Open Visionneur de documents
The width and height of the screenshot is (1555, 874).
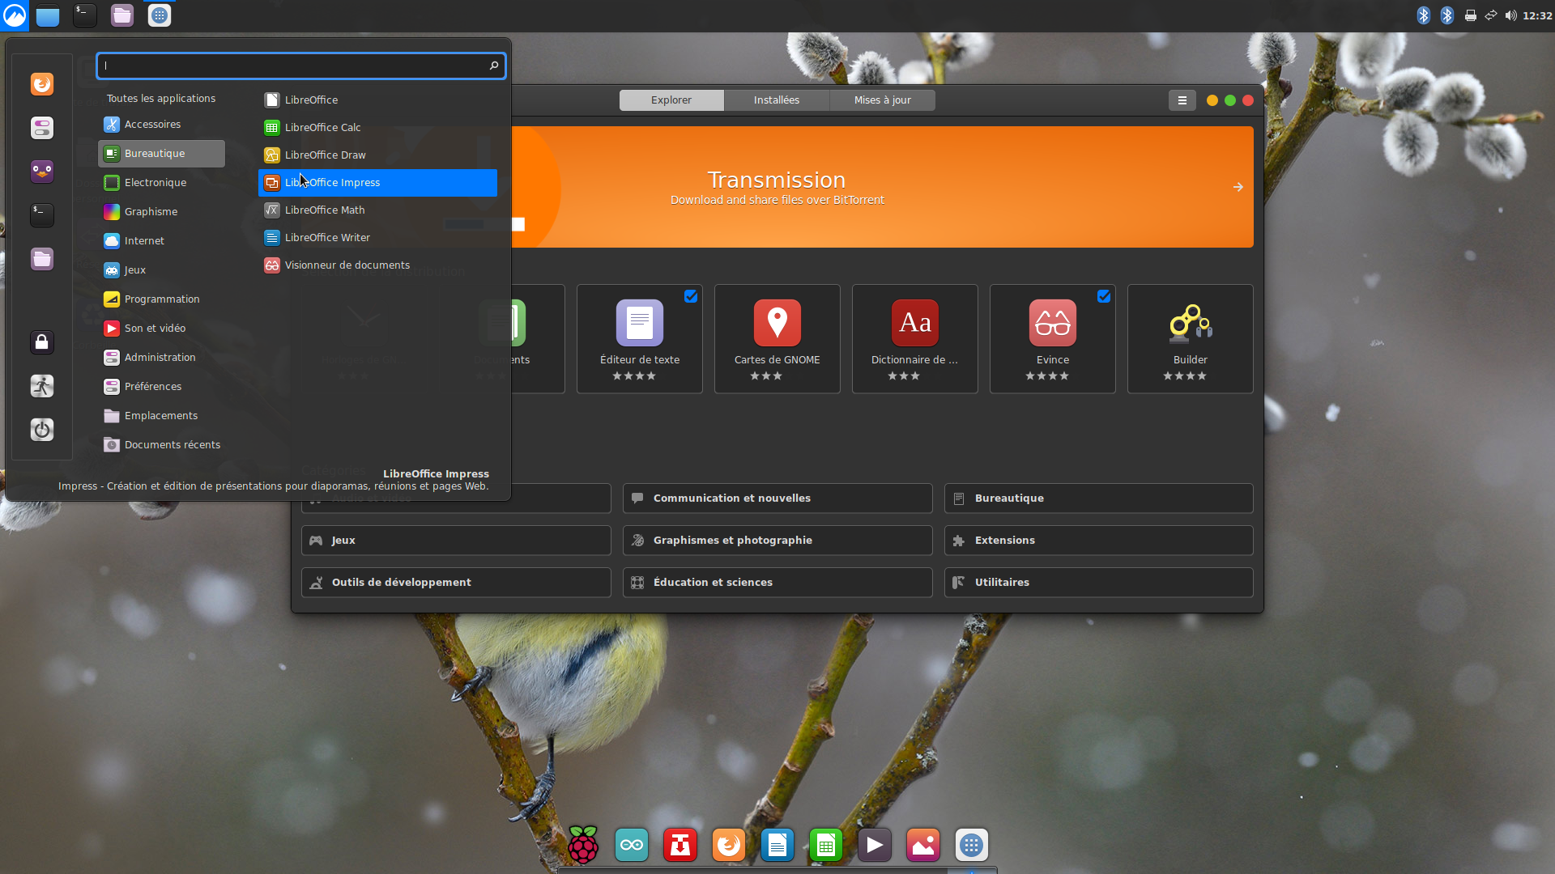(x=377, y=265)
